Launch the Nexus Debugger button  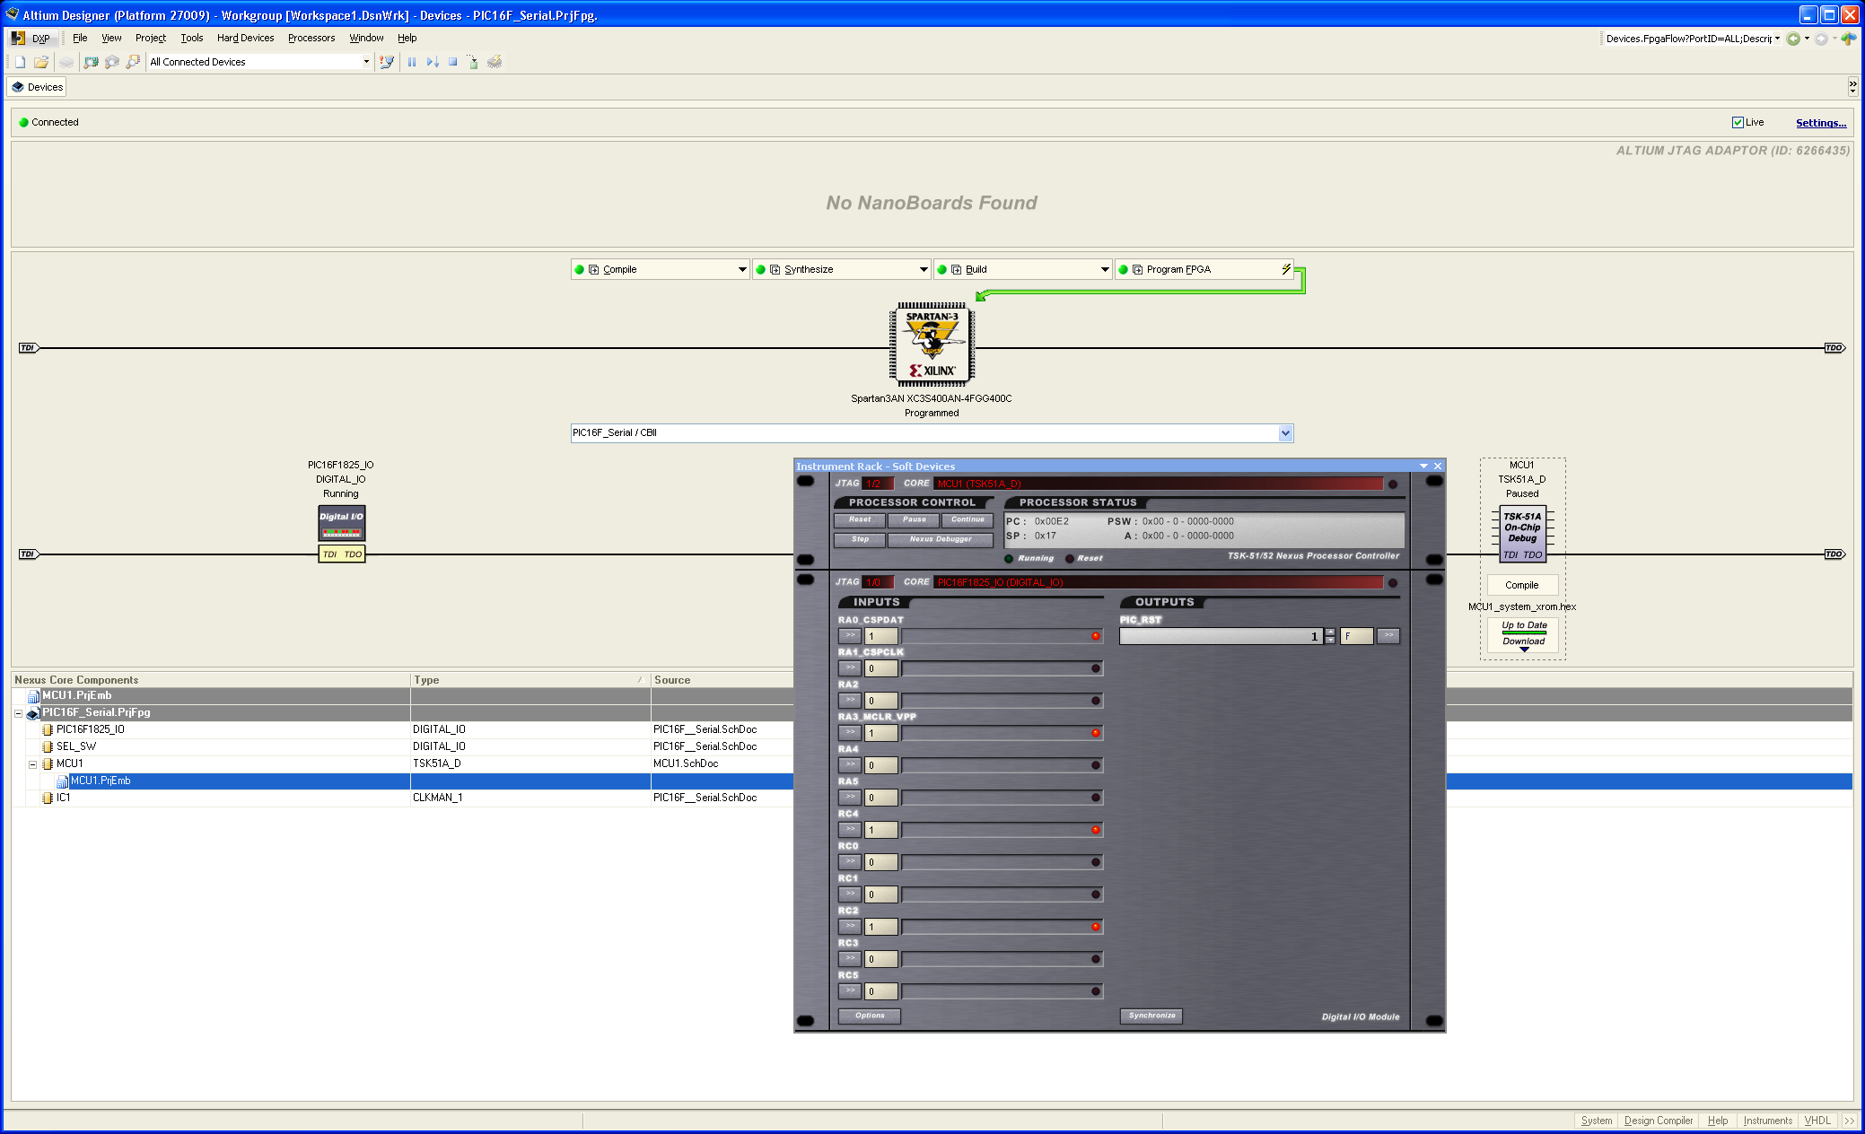941,539
